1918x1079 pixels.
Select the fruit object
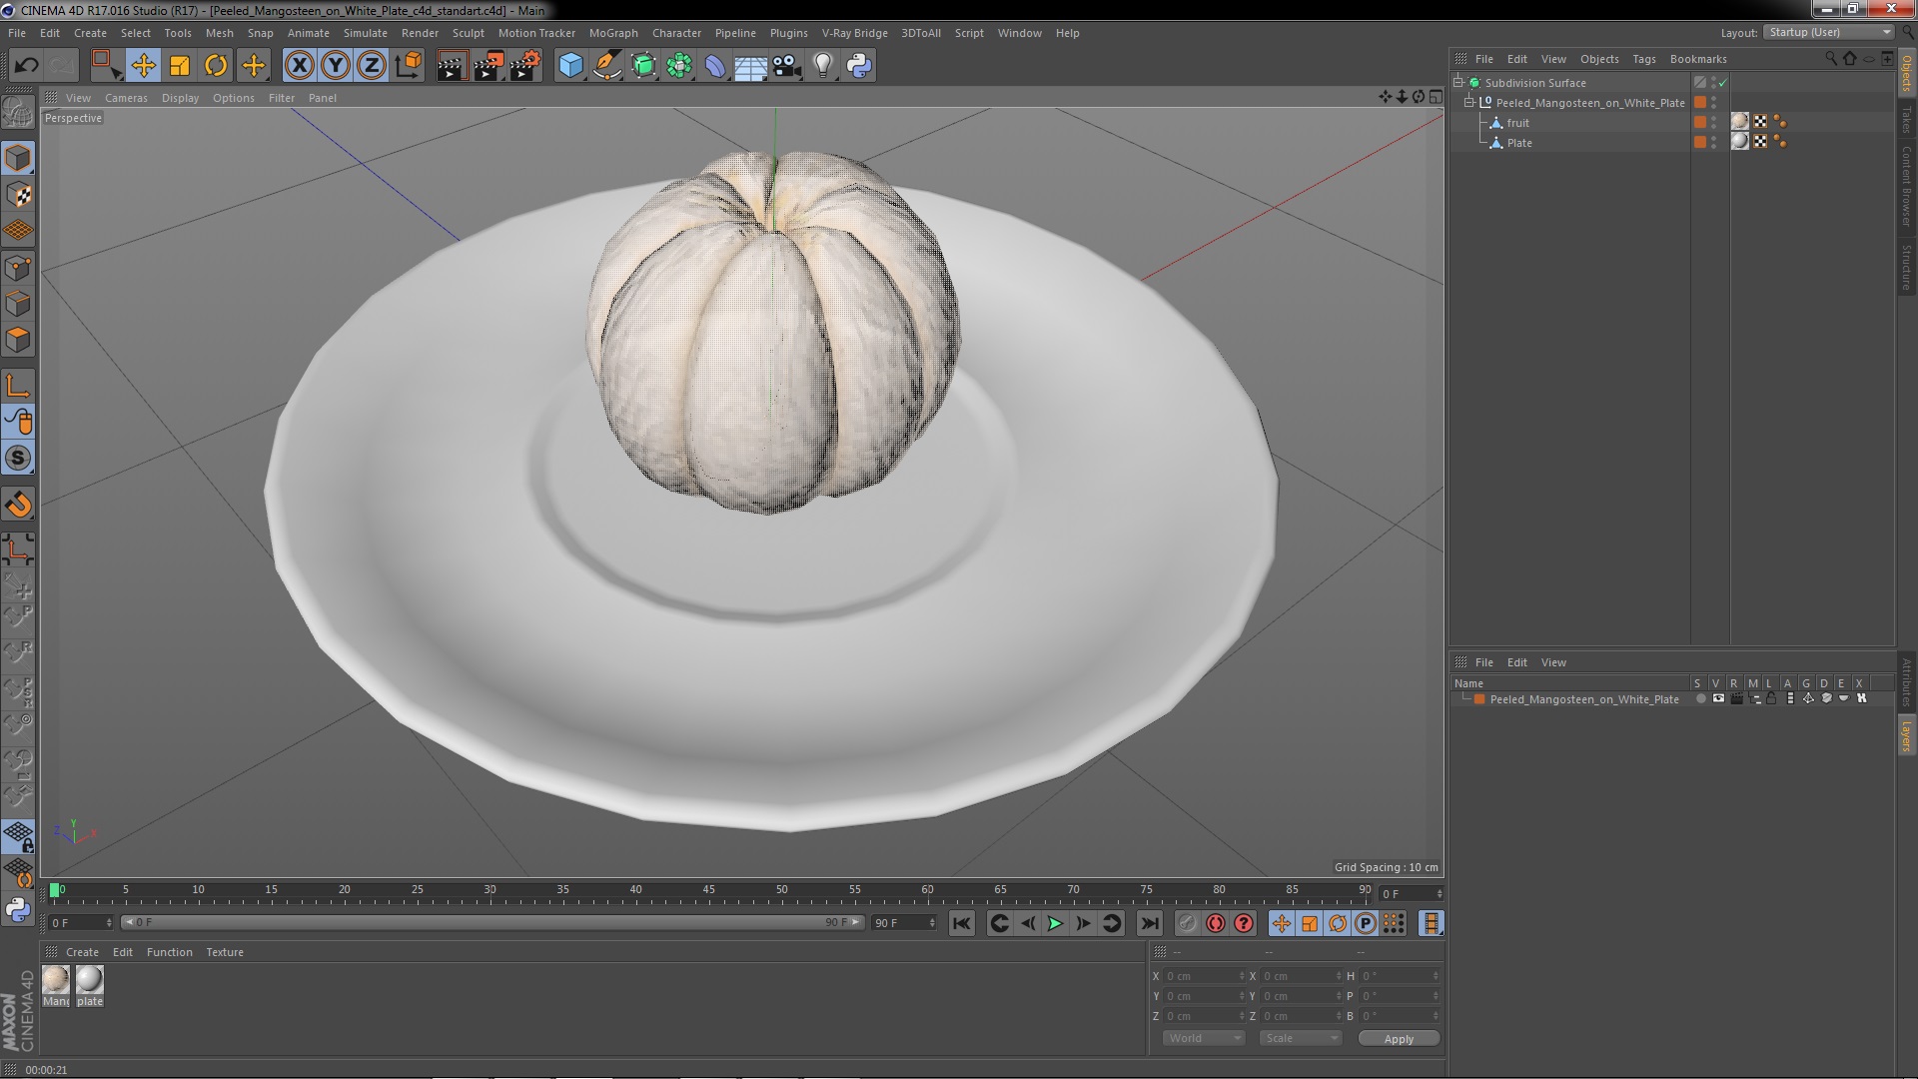(1517, 123)
